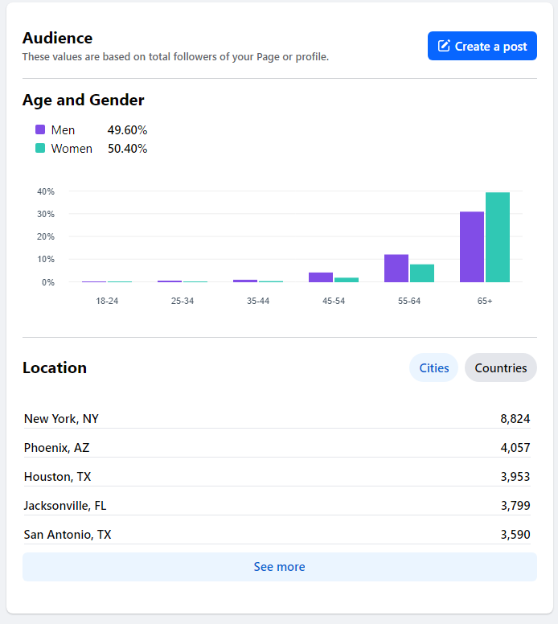Select the San Antonio, TX row
The height and width of the screenshot is (624, 558).
[277, 535]
